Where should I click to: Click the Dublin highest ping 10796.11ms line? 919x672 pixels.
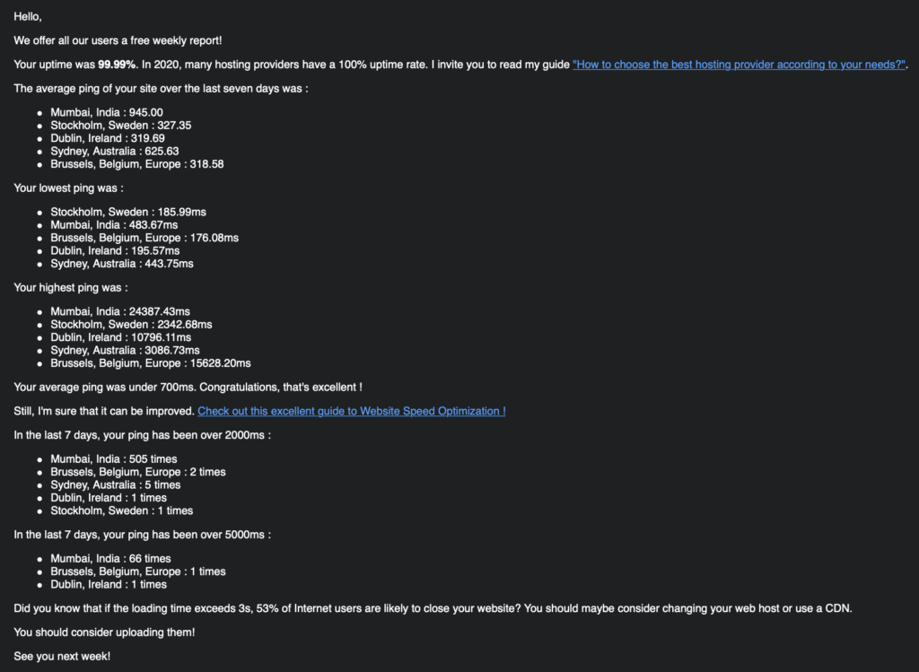tap(121, 337)
